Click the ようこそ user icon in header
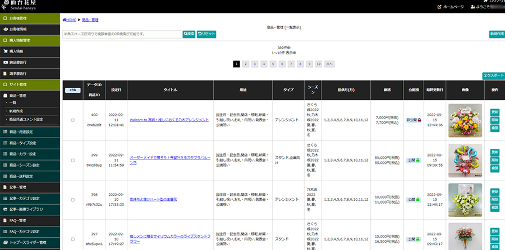This screenshot has width=505, height=250. coord(472,7)
